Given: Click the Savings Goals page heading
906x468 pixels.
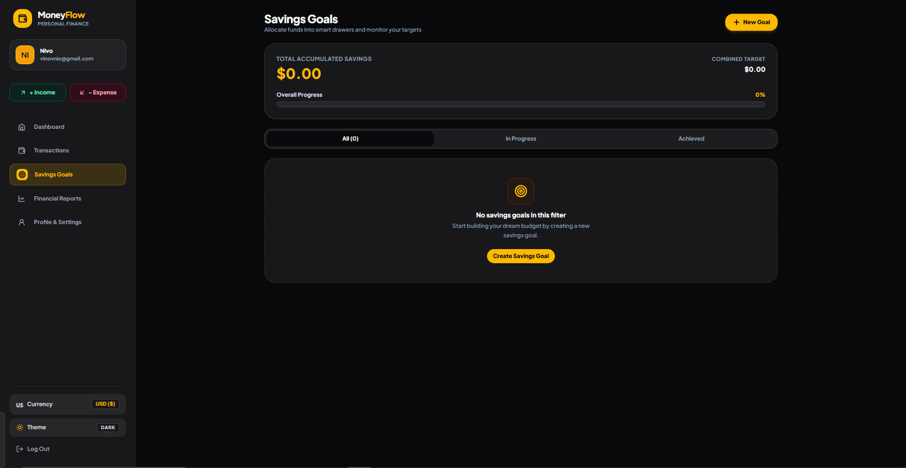Looking at the screenshot, I should point(301,19).
